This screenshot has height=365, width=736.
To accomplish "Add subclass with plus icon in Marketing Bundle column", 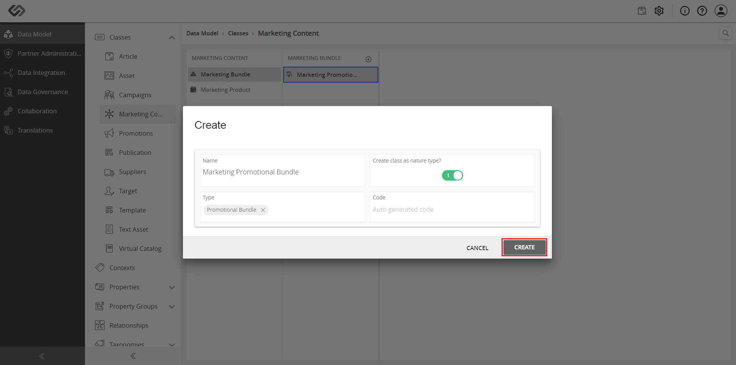I will click(x=369, y=59).
